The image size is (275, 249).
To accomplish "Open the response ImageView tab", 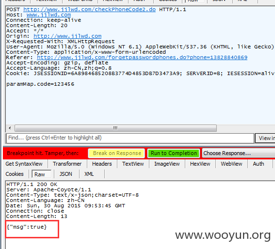I will coord(167,164).
